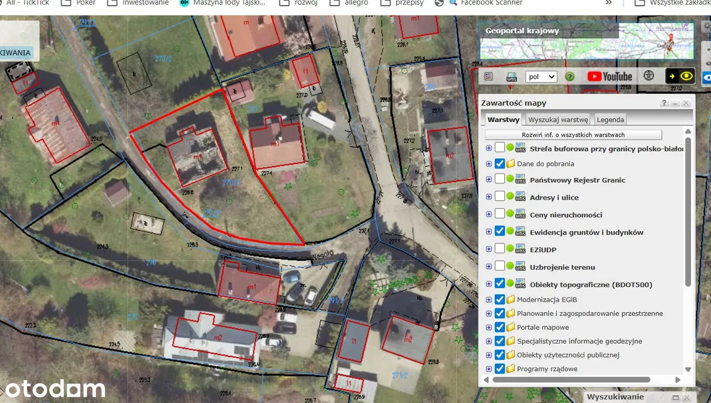
Task: Click WMS icon next to Ceny nieruchomości
Action: coord(520,215)
